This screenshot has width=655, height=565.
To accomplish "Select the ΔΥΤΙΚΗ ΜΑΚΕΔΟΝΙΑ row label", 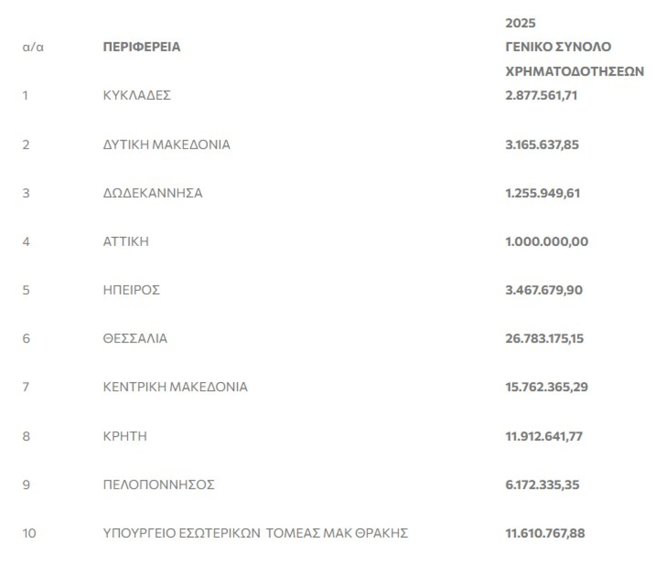I will (166, 145).
